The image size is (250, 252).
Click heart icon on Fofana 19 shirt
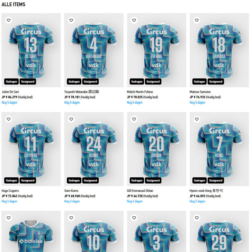(x=134, y=20)
